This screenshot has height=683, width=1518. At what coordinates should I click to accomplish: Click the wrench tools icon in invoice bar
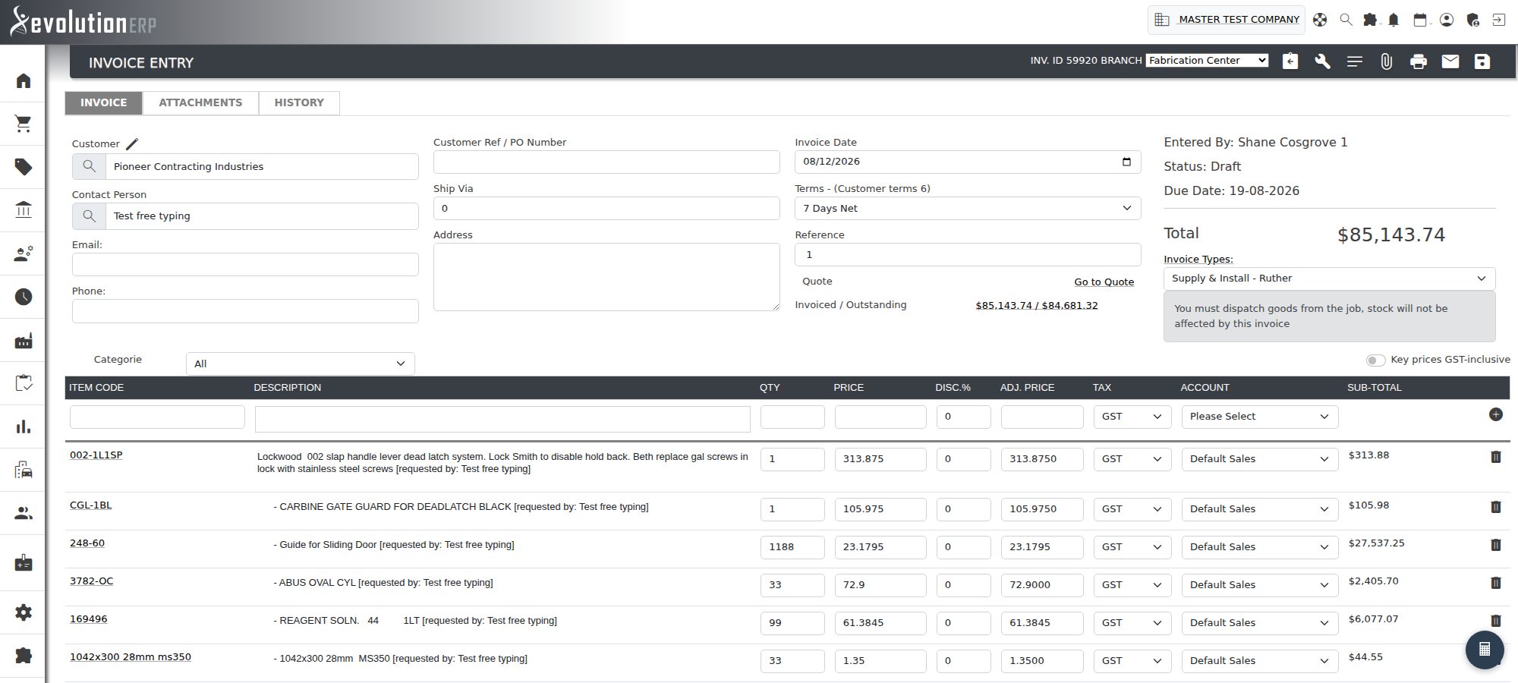(1322, 61)
